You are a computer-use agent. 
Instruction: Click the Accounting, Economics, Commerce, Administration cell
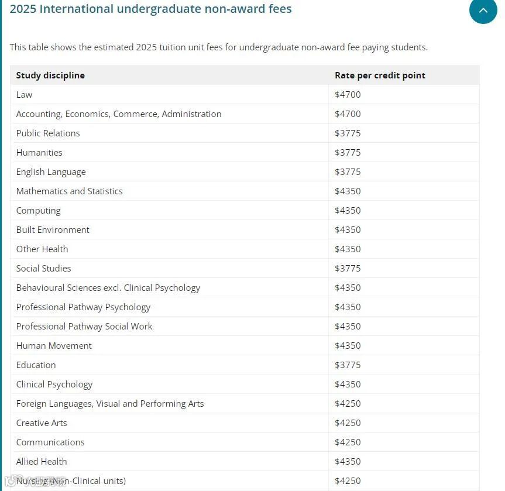[119, 114]
